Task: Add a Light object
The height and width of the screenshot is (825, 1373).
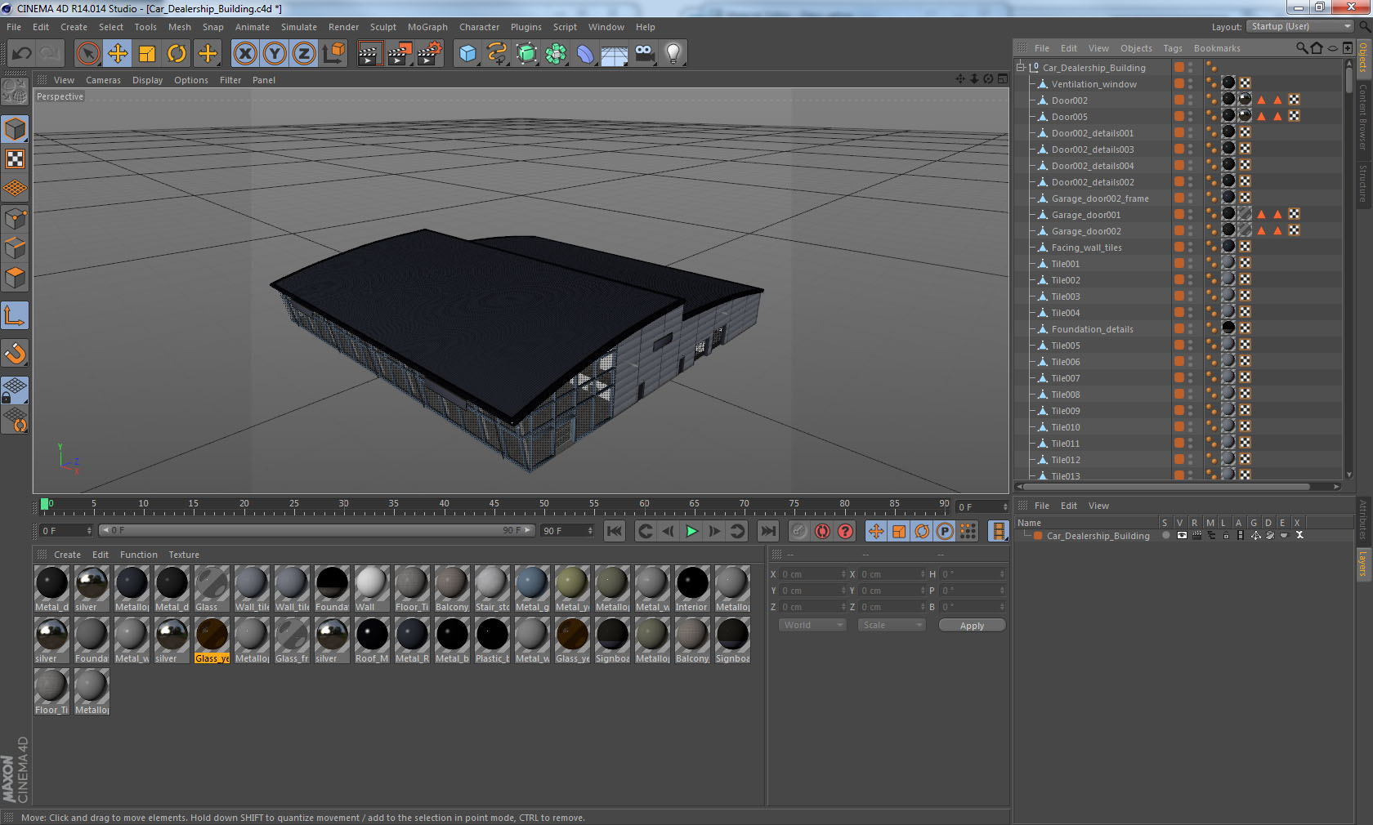Action: click(x=673, y=54)
